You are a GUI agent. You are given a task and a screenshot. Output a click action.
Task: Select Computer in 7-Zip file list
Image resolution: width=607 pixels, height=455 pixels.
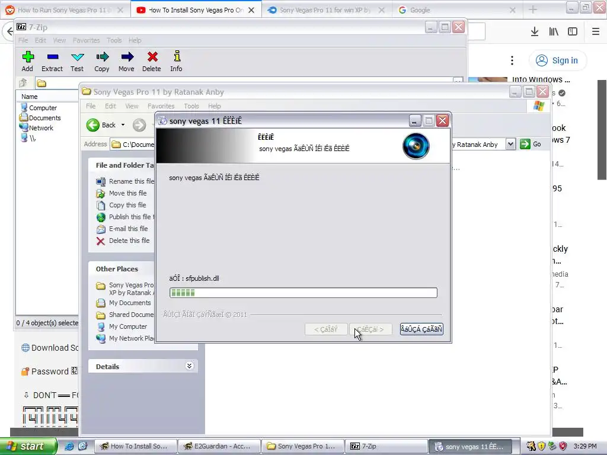(x=39, y=108)
